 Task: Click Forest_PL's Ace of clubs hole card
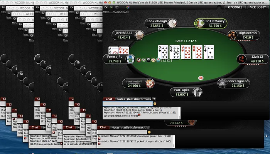pyautogui.click(x=113, y=50)
